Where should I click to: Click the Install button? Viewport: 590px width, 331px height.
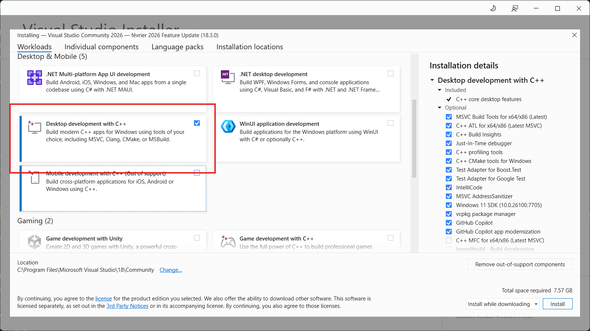558,304
